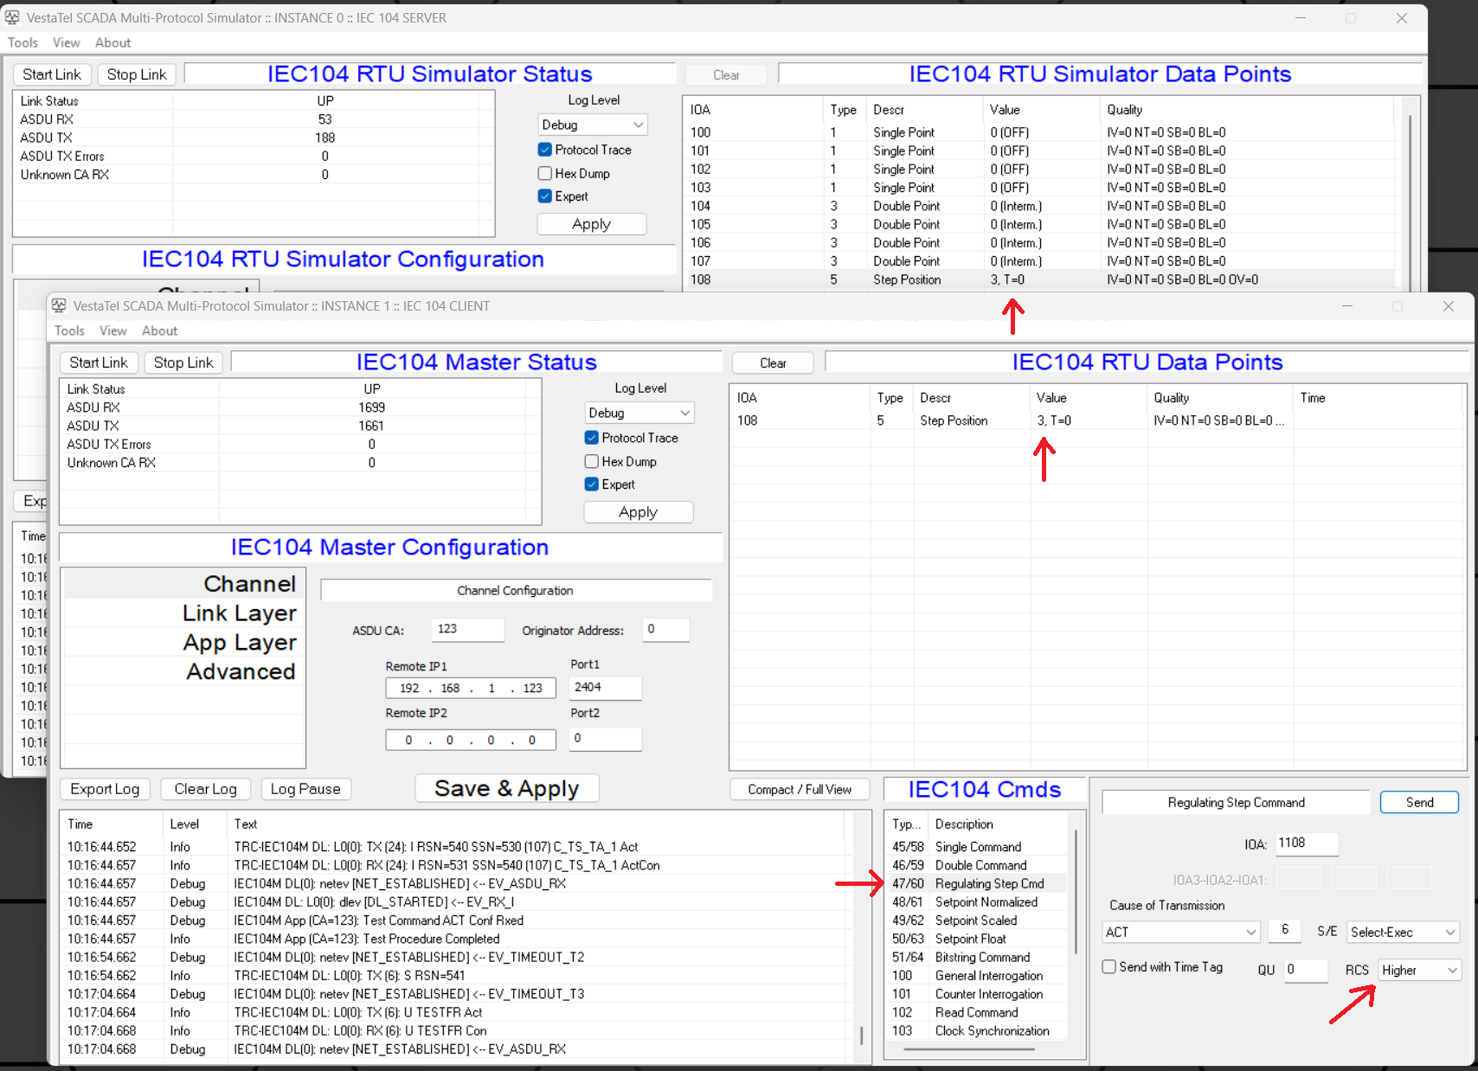This screenshot has width=1478, height=1071.
Task: Open the App Layer configuration tab
Action: pyautogui.click(x=240, y=643)
